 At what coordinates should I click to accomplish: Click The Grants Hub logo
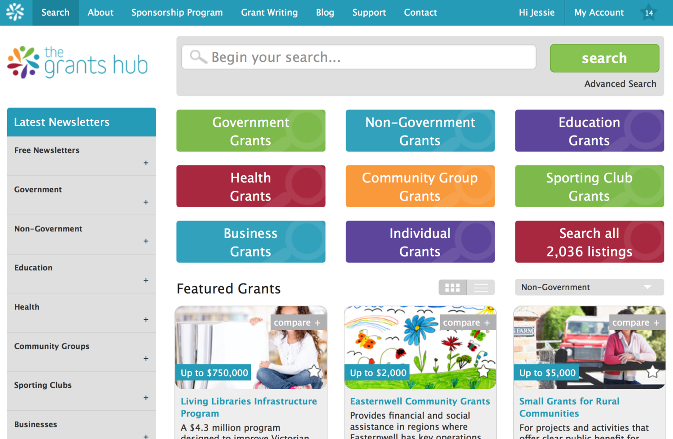click(x=78, y=63)
